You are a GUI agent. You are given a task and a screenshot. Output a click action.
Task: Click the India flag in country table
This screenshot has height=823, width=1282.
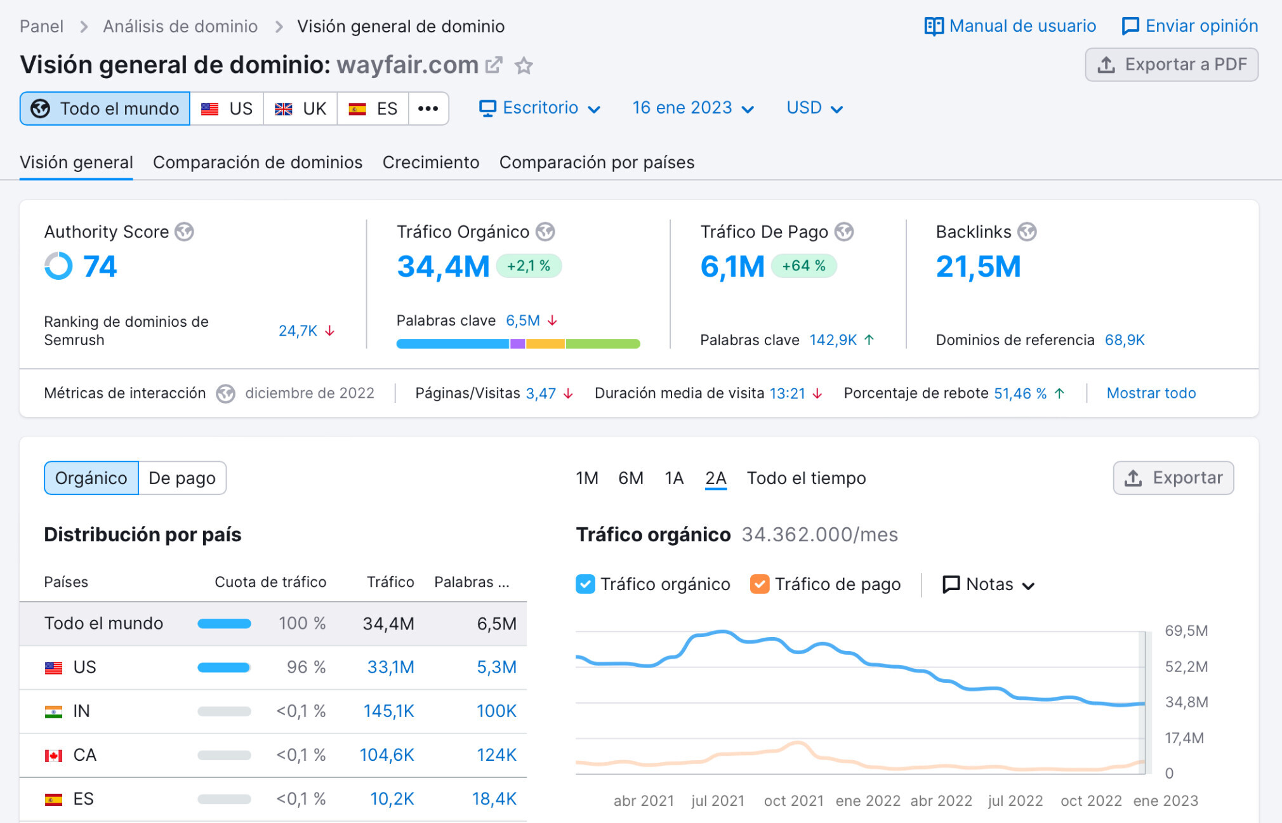[53, 711]
